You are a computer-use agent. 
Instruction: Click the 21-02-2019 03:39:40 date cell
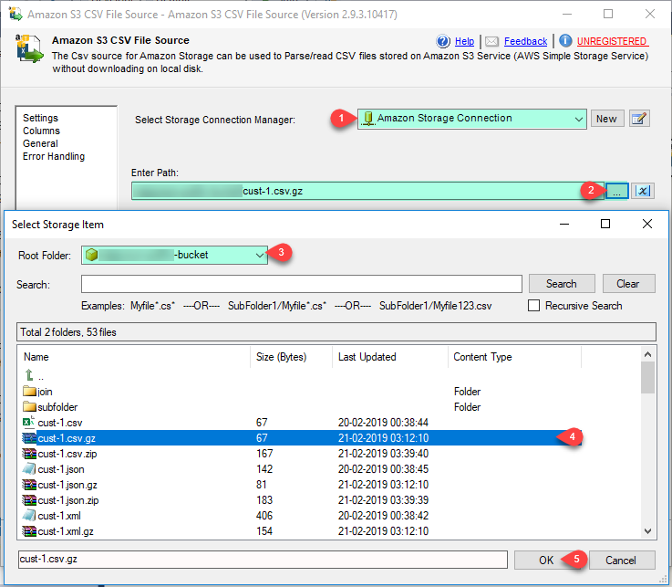click(383, 454)
